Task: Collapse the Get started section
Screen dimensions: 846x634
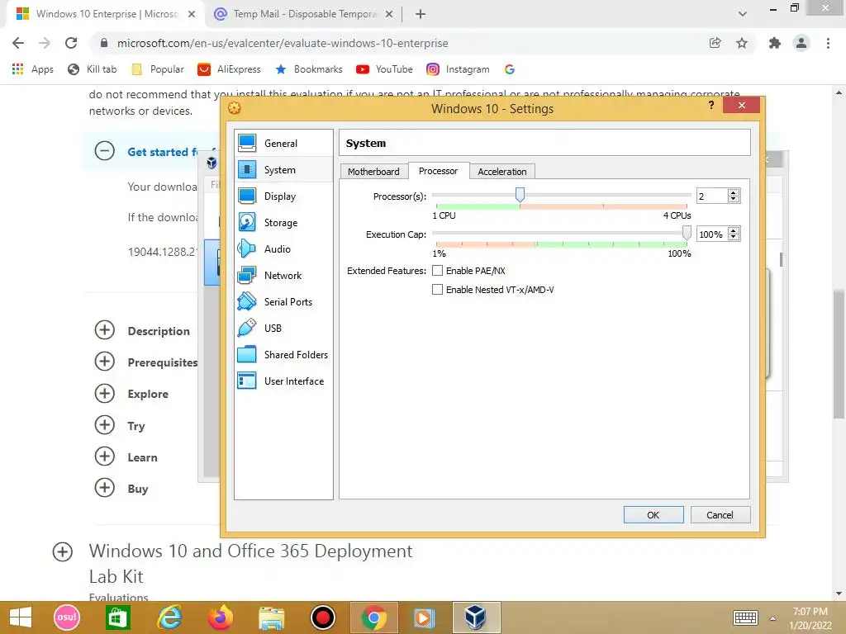Action: click(105, 150)
